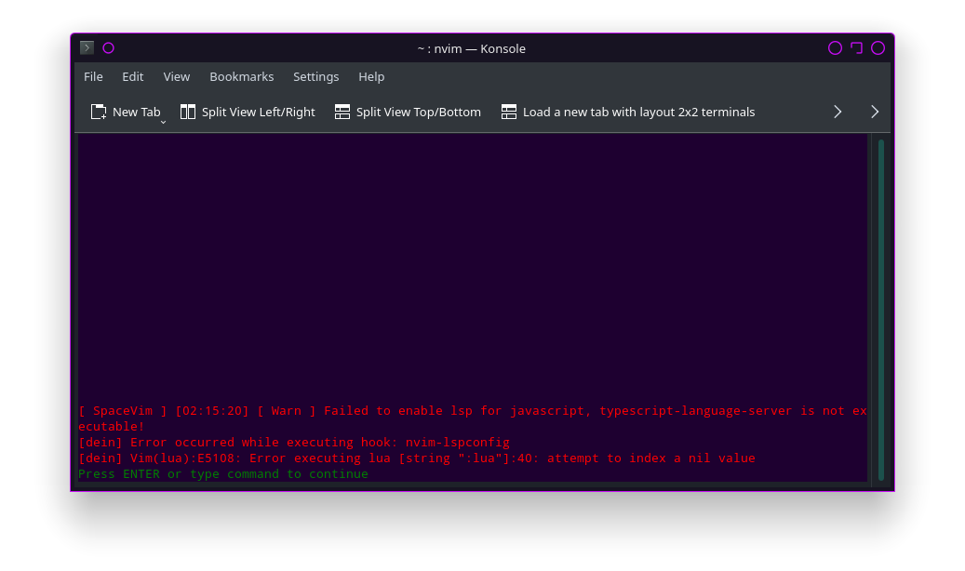The width and height of the screenshot is (965, 571).
Task: Close the Konsole window
Action: click(878, 48)
